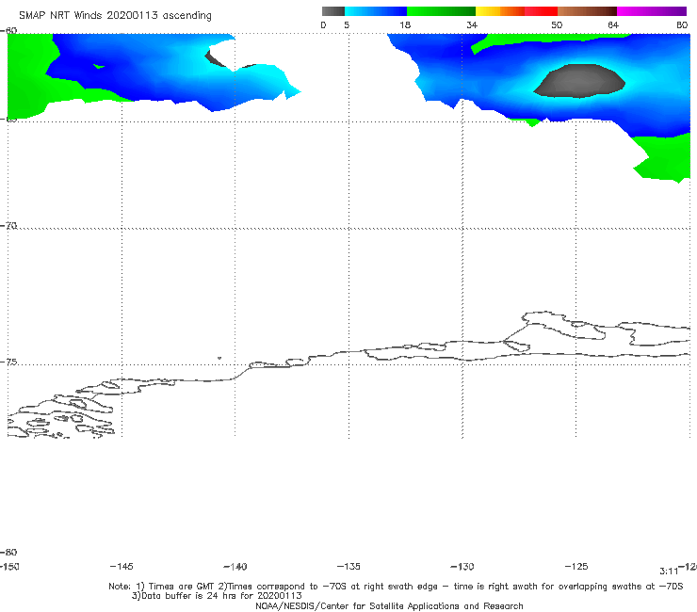Pick the magenta-purple segment of the color bar

[x=652, y=11]
